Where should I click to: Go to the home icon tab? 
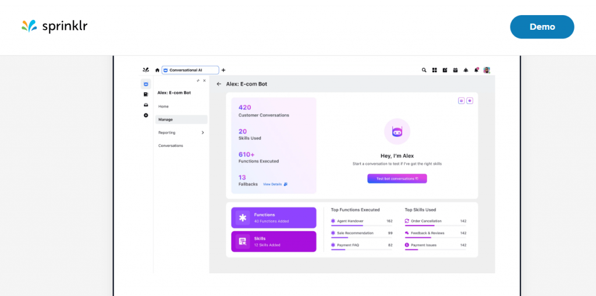tap(157, 70)
